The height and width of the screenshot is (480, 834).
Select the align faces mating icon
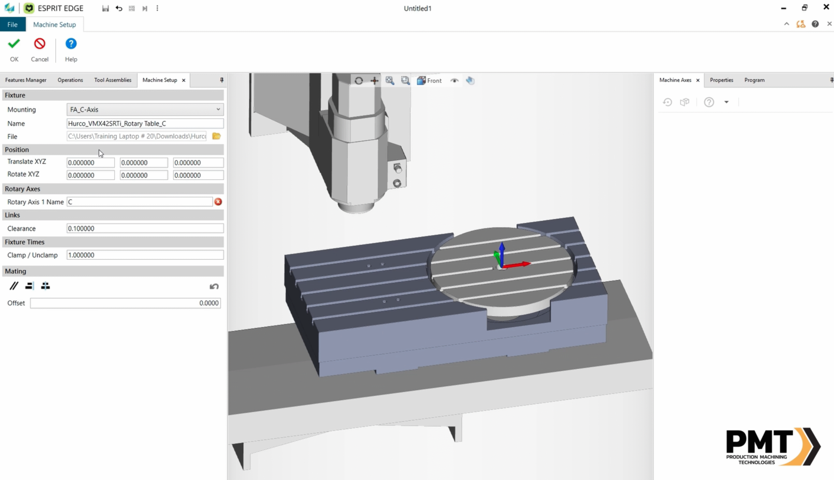[29, 286]
